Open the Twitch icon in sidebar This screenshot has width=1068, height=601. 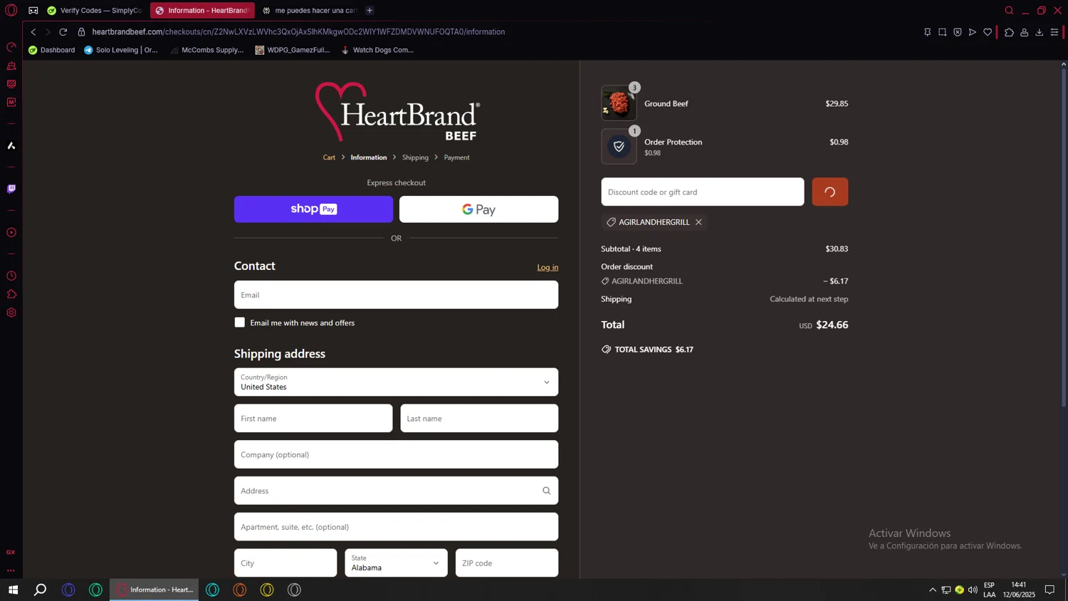tap(11, 189)
